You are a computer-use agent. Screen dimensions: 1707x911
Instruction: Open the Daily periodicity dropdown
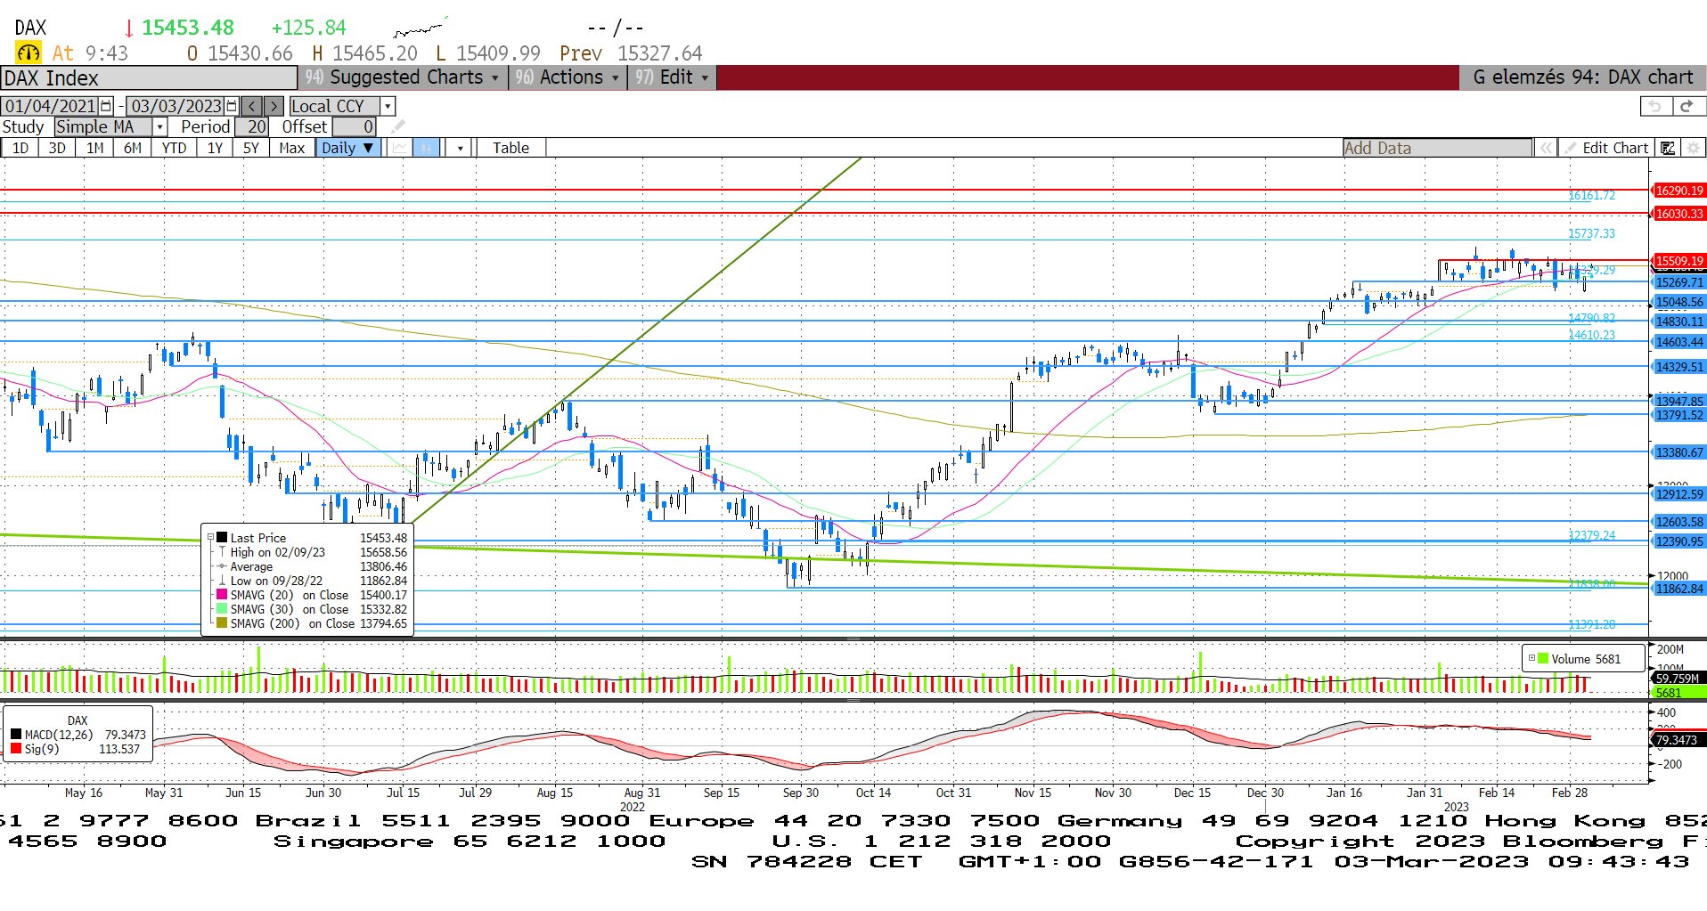[348, 148]
